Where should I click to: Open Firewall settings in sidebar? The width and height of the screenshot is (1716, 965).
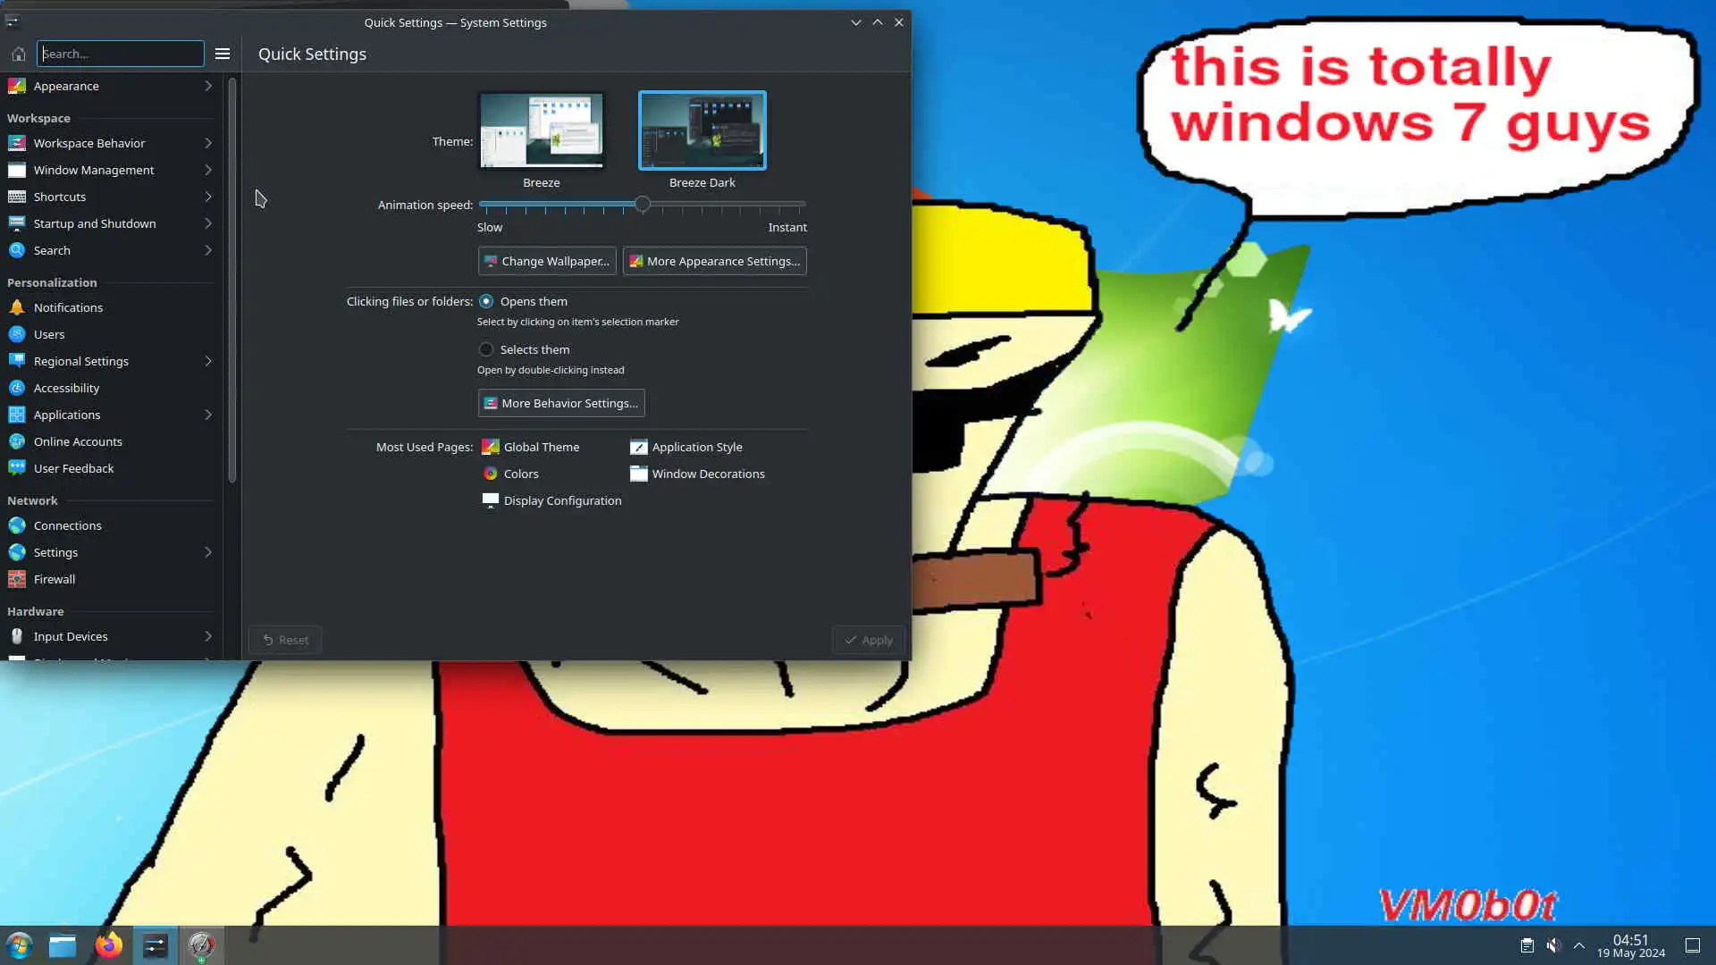click(54, 579)
